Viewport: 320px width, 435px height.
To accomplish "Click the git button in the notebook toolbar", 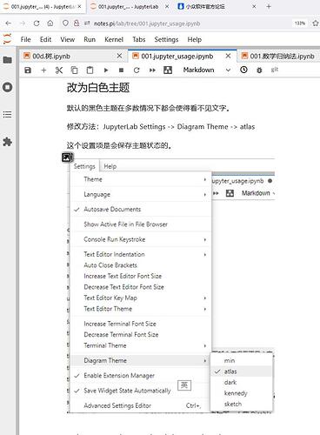I will [275, 70].
